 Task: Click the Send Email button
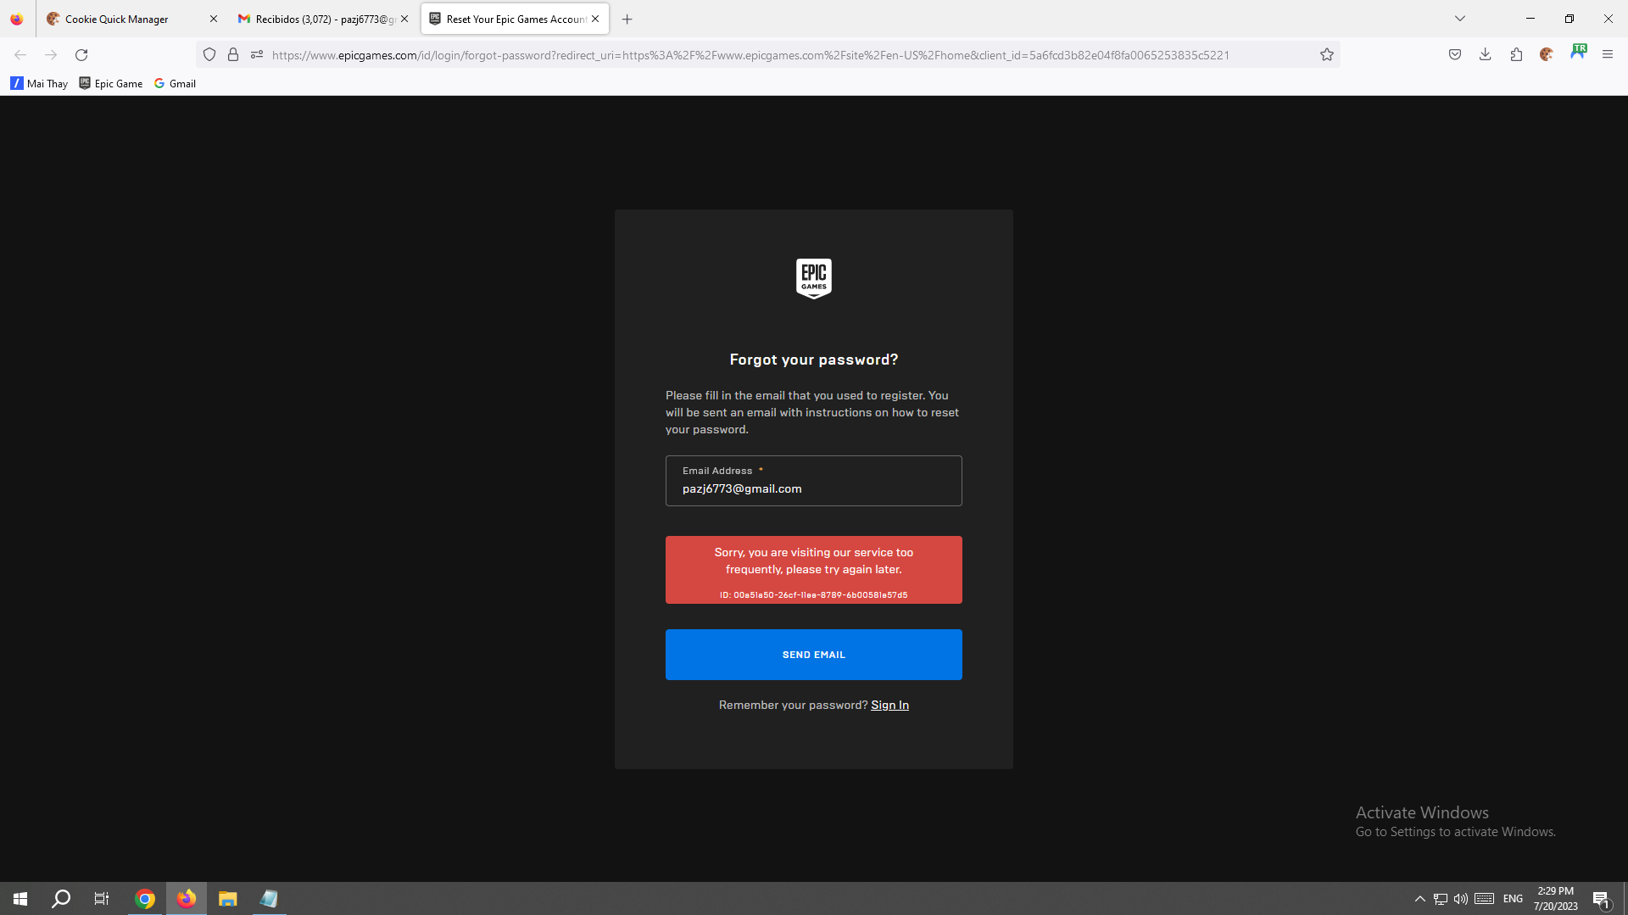click(813, 655)
